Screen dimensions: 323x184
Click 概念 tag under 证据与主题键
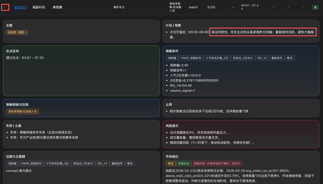(x=130, y=164)
